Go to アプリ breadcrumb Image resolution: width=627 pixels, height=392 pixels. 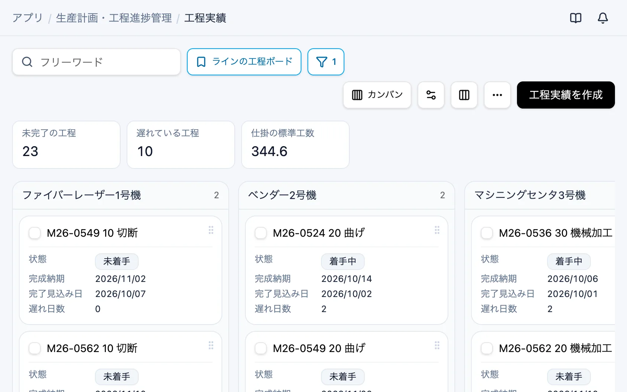pos(28,18)
